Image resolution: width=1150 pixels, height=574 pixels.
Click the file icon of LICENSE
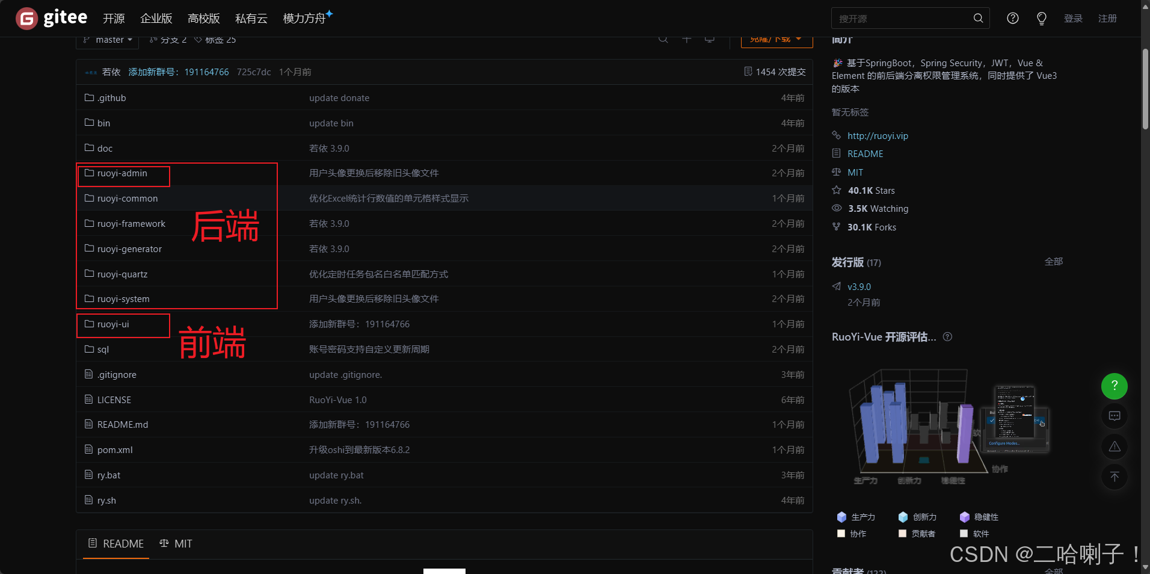pyautogui.click(x=88, y=400)
